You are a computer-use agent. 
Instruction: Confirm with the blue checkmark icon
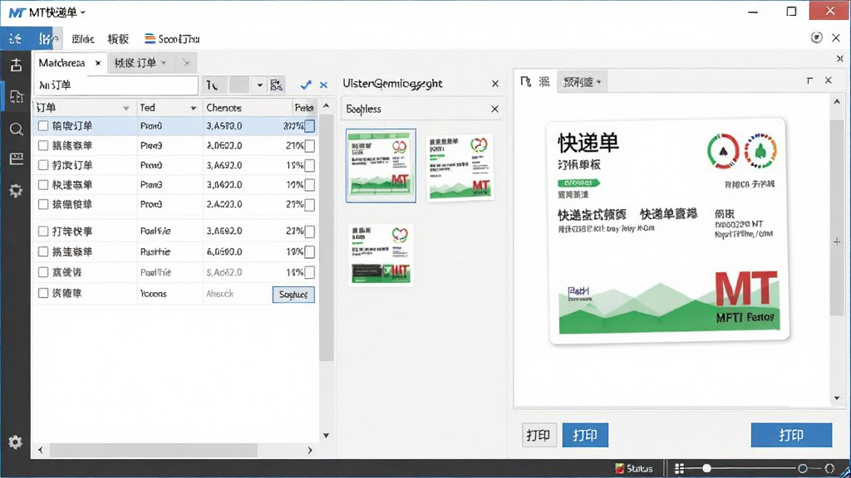[x=306, y=85]
